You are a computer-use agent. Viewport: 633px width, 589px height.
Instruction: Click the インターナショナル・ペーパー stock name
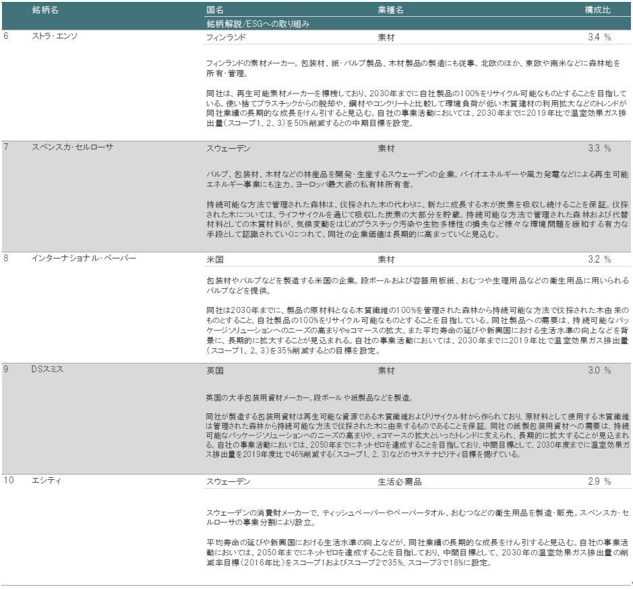tap(84, 258)
